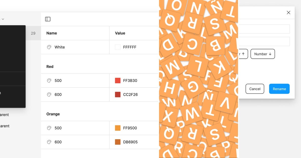Select the Parent item in the left sidebar
Screen dimensions: 301x158
[x=4, y=115]
